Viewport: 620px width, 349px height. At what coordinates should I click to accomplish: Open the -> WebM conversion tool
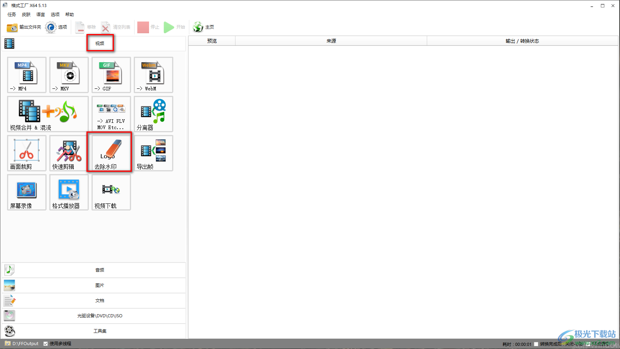pyautogui.click(x=153, y=75)
